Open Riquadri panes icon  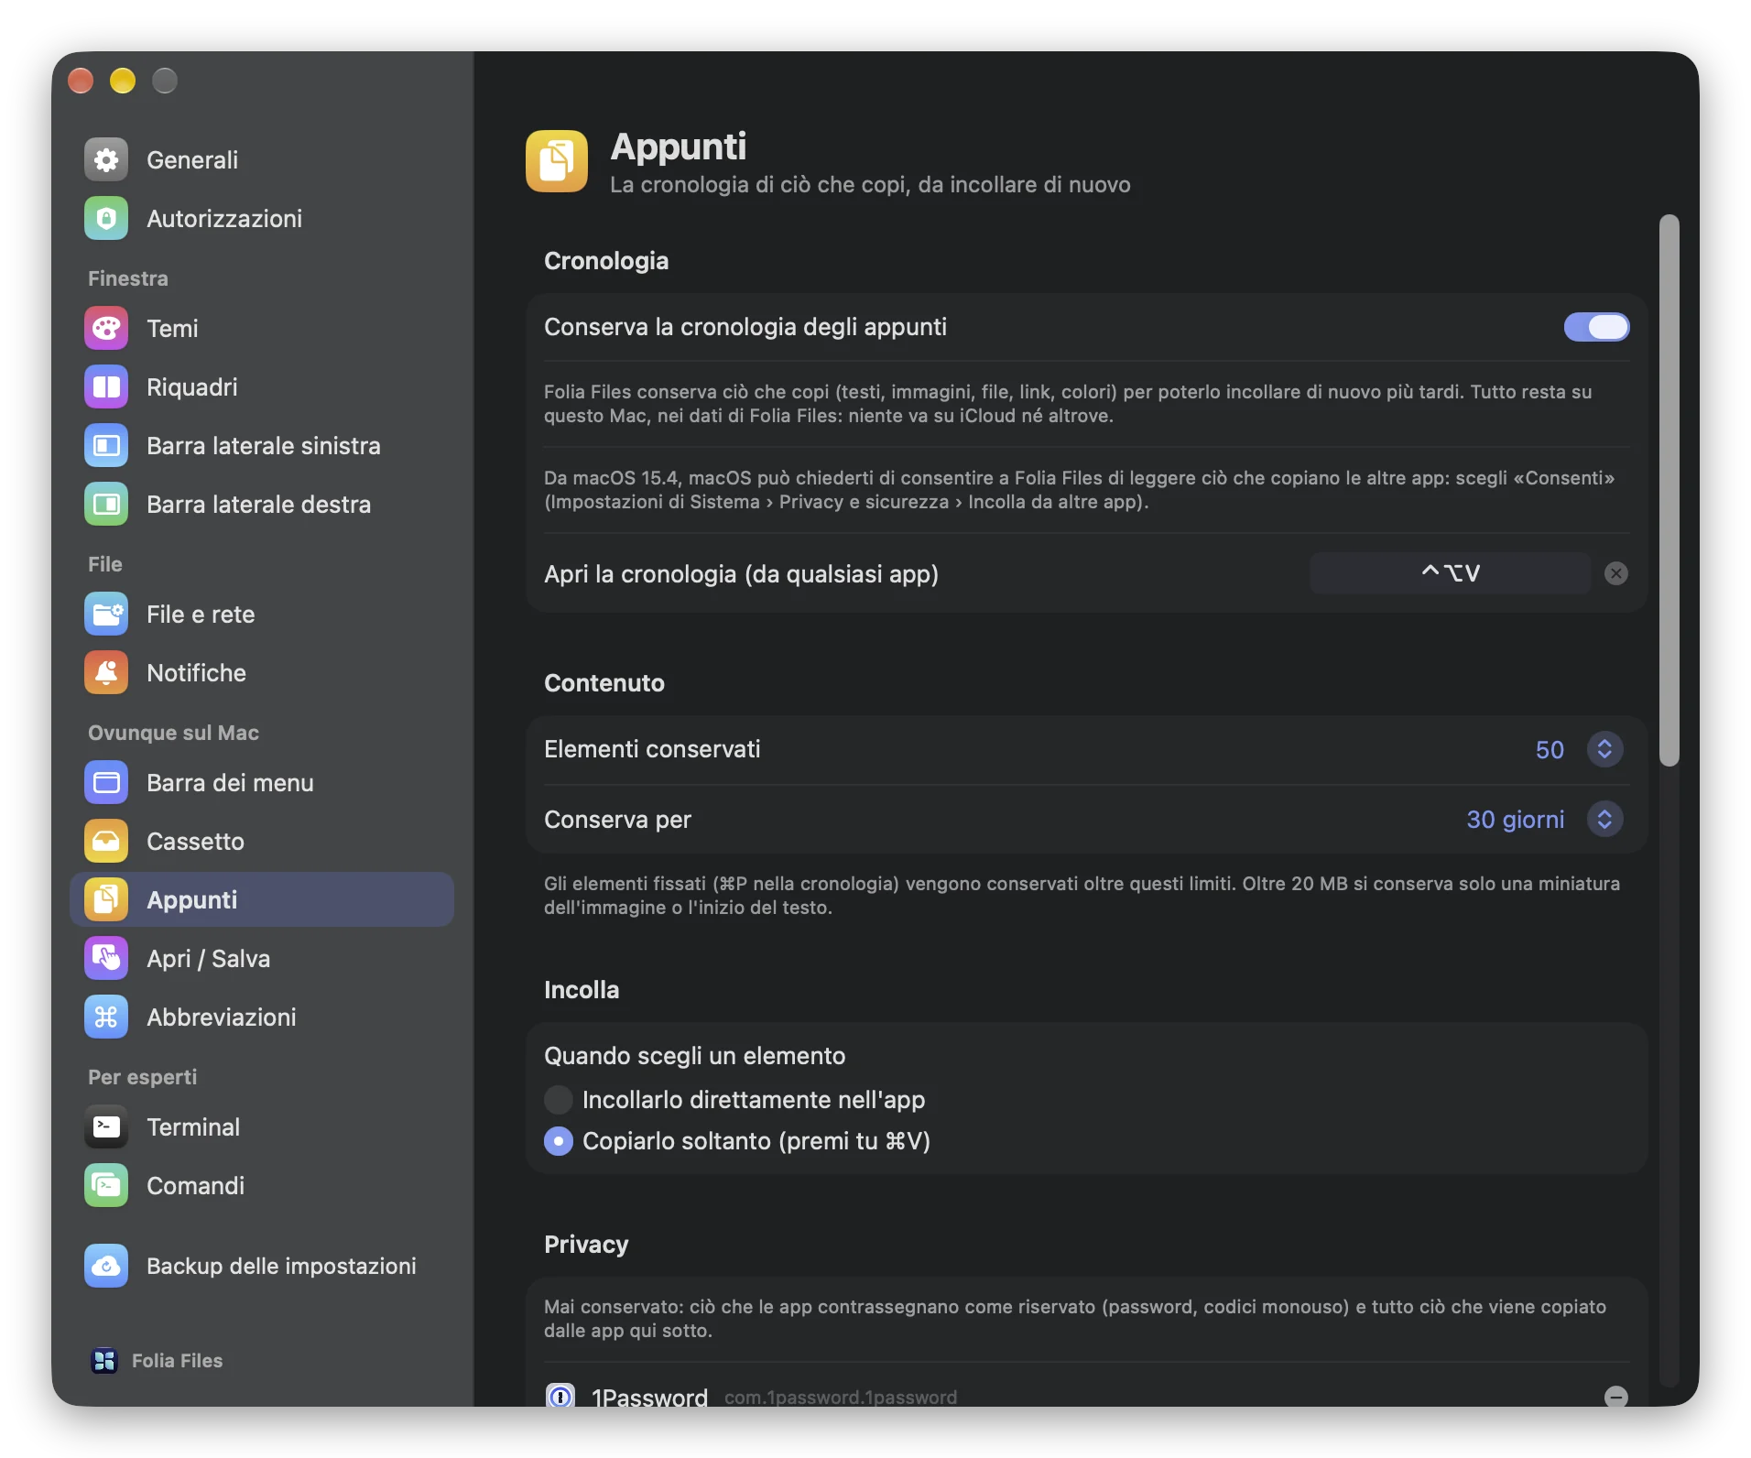[106, 387]
